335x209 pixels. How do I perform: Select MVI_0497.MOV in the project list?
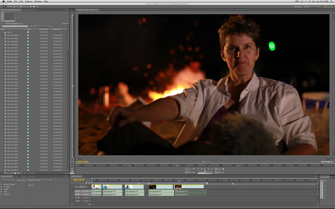13,38
